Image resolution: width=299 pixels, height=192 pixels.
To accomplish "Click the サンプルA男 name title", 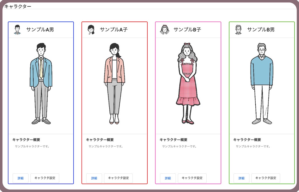I will (40, 30).
